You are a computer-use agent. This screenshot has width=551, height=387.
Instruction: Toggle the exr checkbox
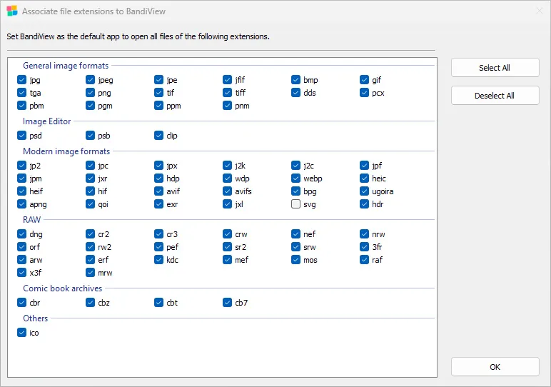(x=159, y=204)
